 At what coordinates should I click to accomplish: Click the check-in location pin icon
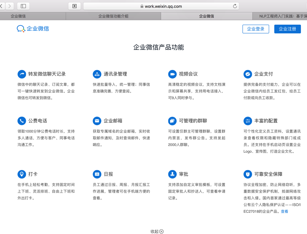(x=22, y=174)
